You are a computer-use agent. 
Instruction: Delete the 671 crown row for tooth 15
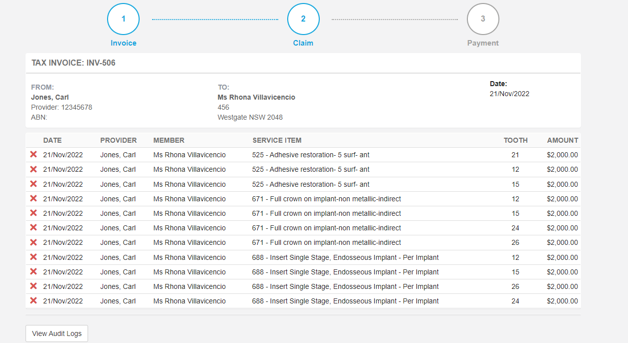[x=34, y=213]
